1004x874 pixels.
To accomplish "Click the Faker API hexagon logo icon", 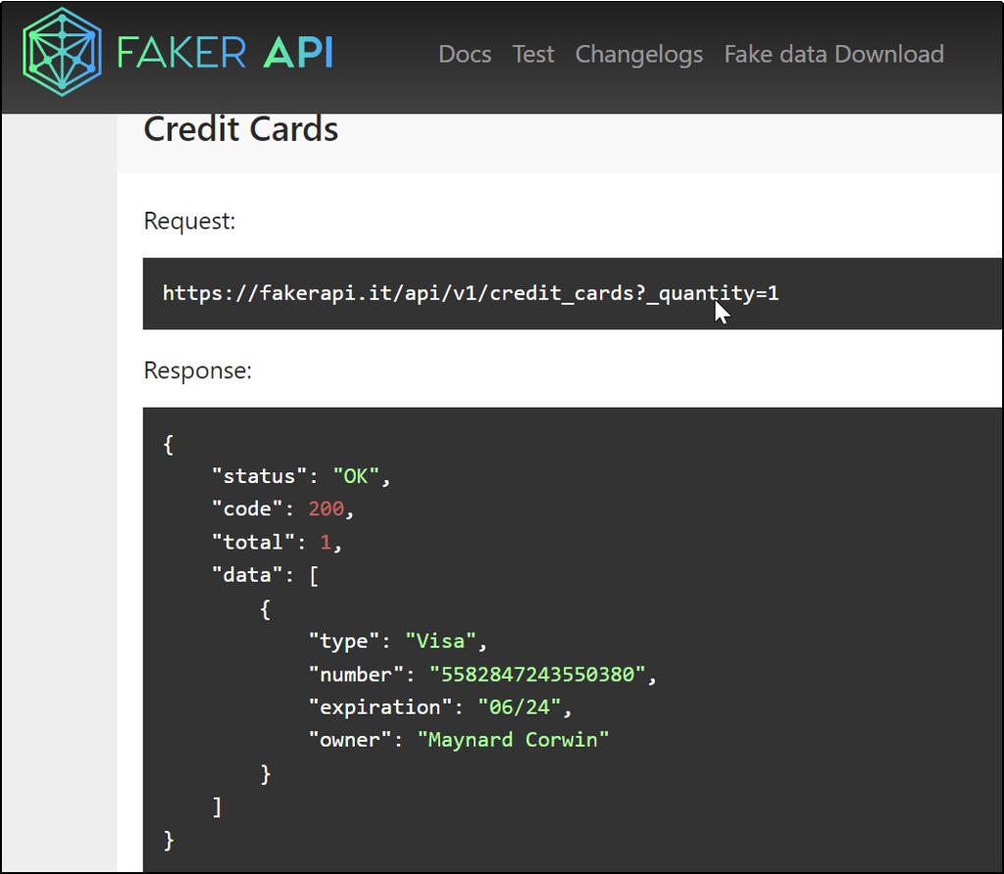I will (x=62, y=52).
